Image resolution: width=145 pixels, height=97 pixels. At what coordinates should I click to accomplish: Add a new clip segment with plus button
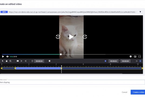140,61
